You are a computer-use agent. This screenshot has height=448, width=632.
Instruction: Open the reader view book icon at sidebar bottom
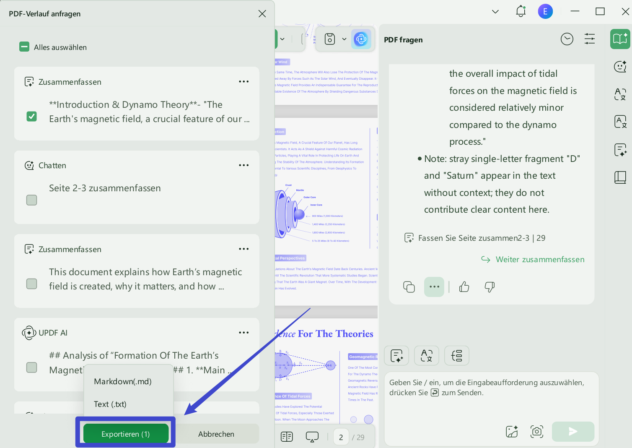click(620, 177)
